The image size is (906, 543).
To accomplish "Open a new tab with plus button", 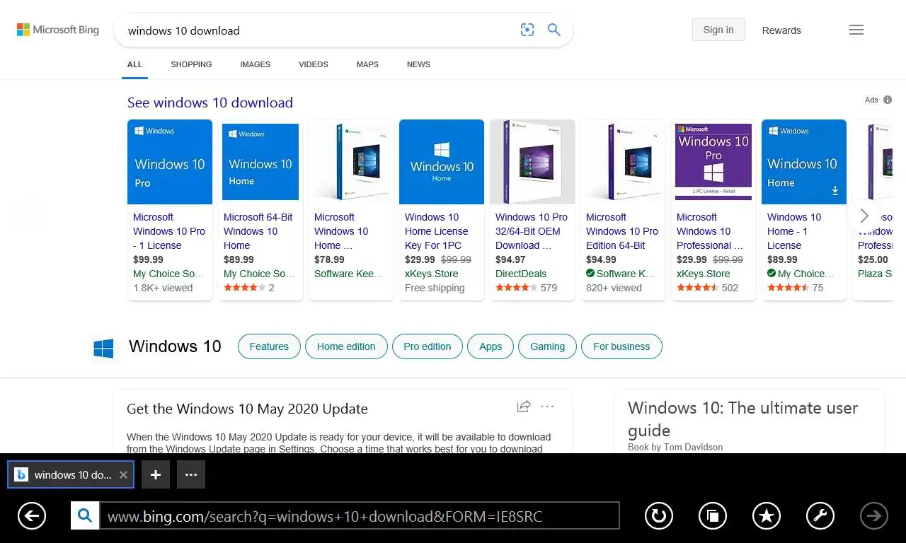I will pyautogui.click(x=156, y=475).
